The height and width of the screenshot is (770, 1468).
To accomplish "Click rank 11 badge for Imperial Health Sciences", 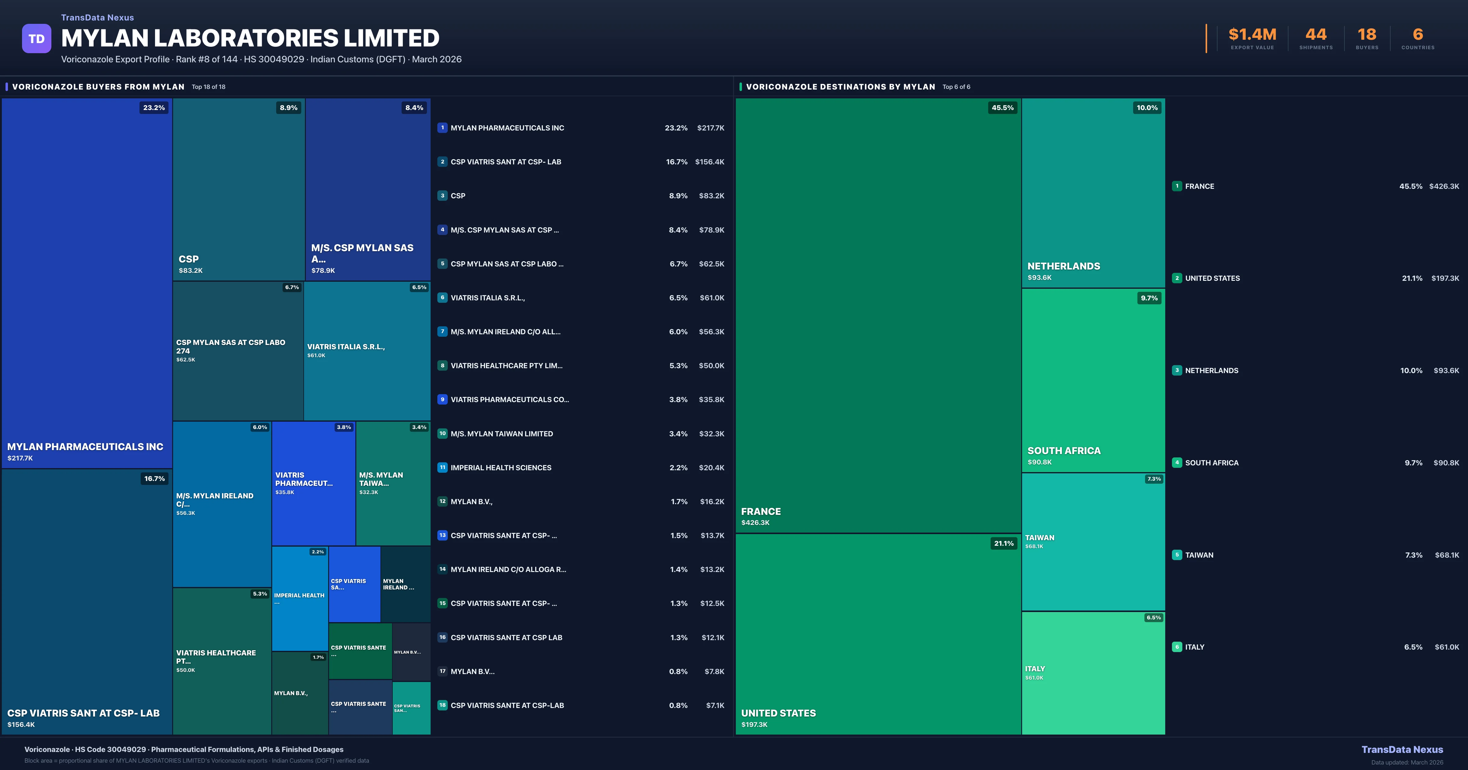I will (442, 468).
